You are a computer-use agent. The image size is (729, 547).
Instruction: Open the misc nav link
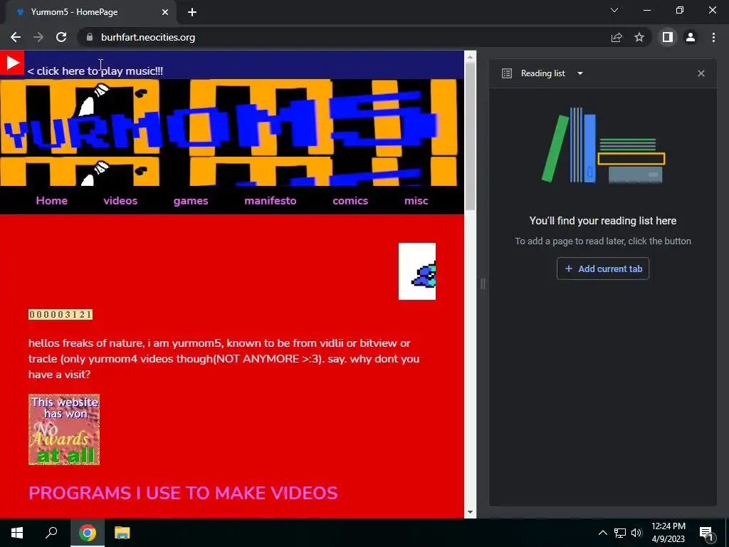pos(416,200)
